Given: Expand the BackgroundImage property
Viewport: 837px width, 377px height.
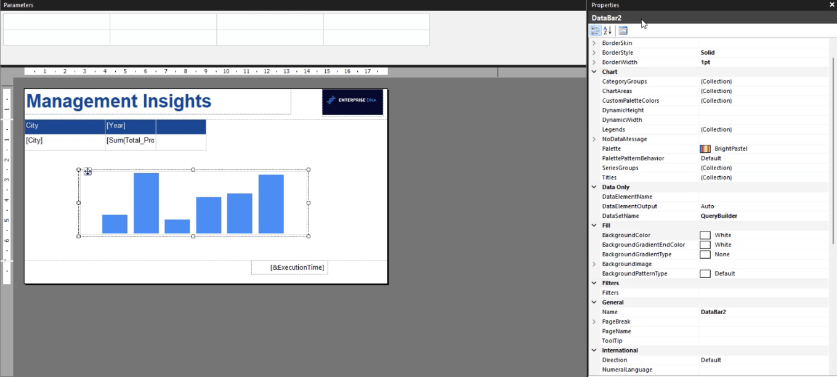Looking at the screenshot, I should (594, 264).
